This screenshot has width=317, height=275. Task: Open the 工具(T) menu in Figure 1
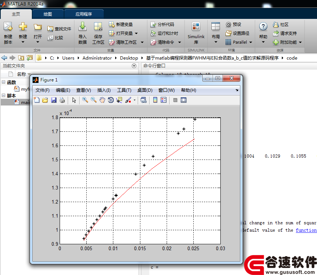(124, 90)
